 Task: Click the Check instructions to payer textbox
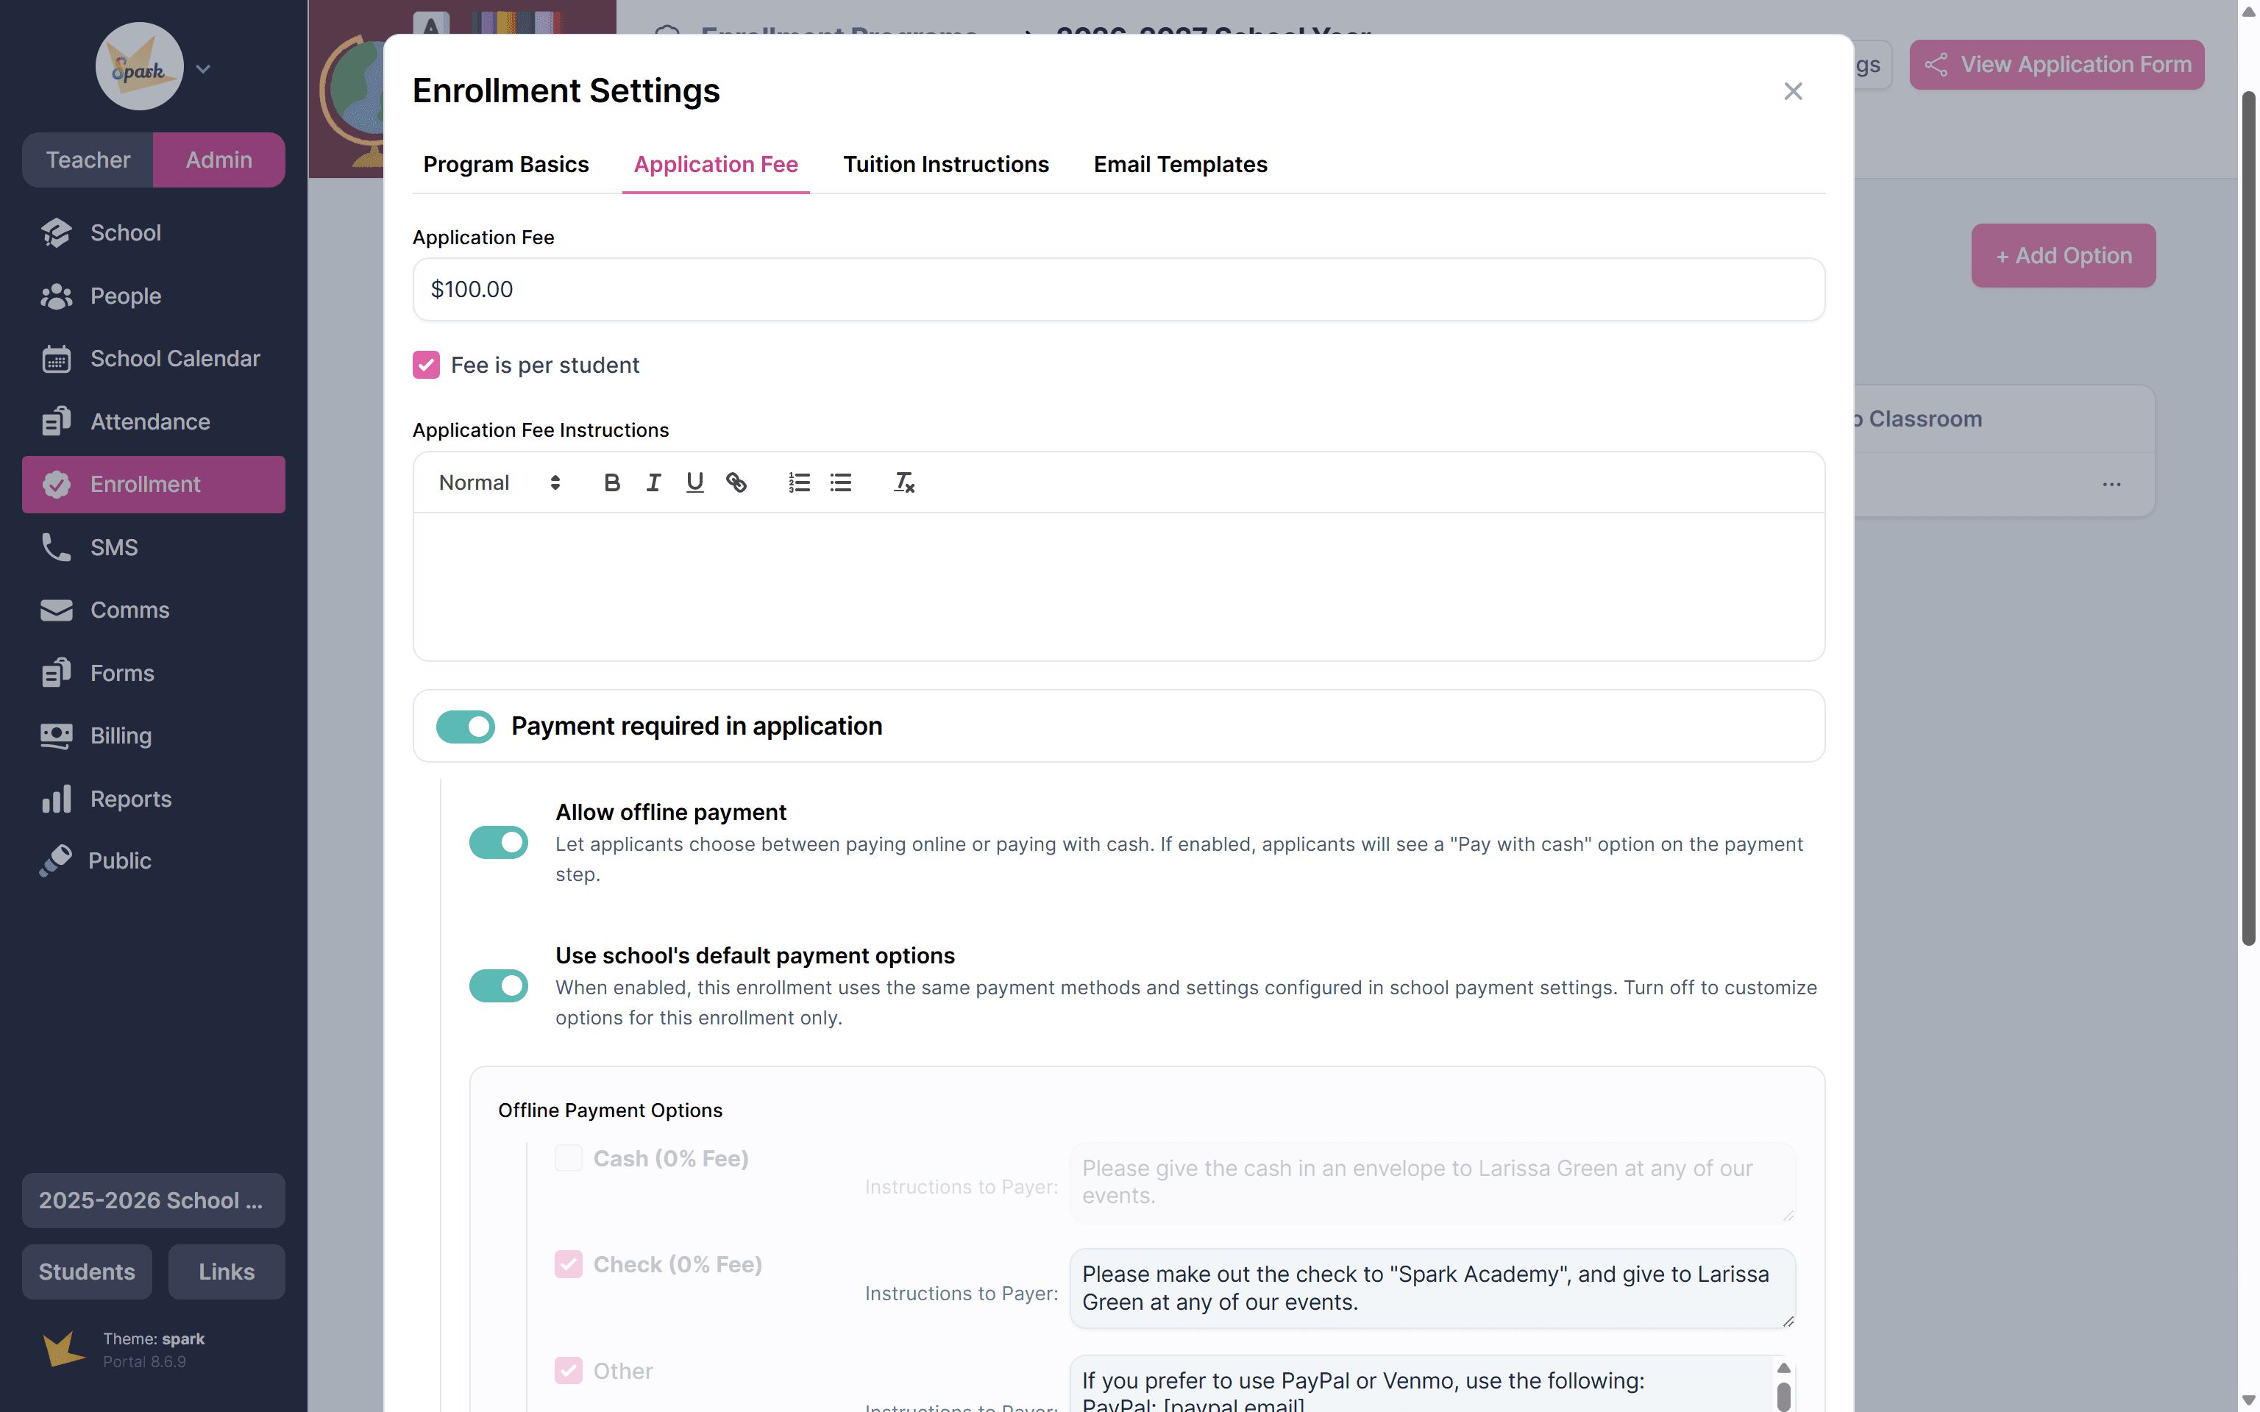(x=1432, y=1288)
